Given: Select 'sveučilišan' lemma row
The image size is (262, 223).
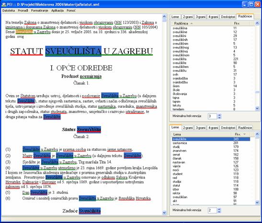Looking at the screenshot, I should [x=211, y=197].
